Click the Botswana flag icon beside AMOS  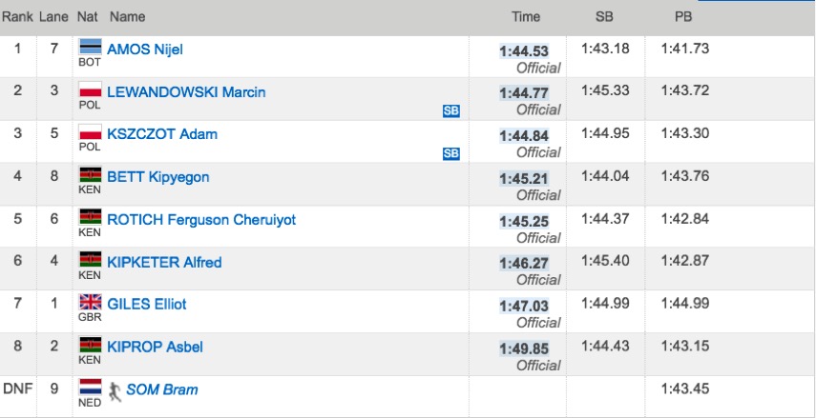click(90, 47)
